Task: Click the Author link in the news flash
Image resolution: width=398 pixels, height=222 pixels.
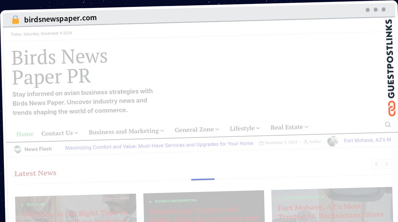Action: [x=315, y=141]
